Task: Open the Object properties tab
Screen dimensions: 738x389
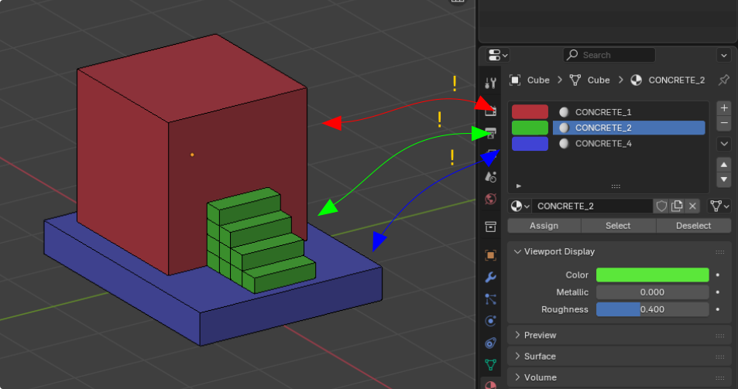Action: pyautogui.click(x=490, y=255)
